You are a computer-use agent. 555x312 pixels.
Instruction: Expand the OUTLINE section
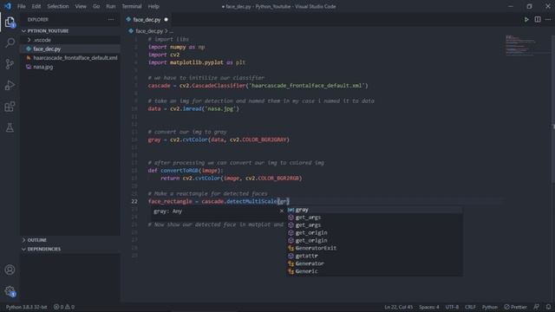(x=70, y=240)
